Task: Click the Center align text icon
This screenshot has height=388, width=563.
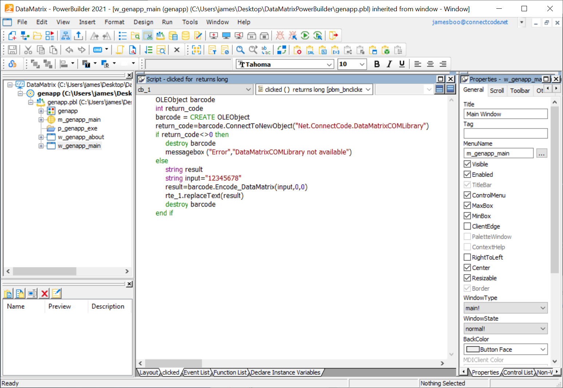Action: pyautogui.click(x=430, y=64)
